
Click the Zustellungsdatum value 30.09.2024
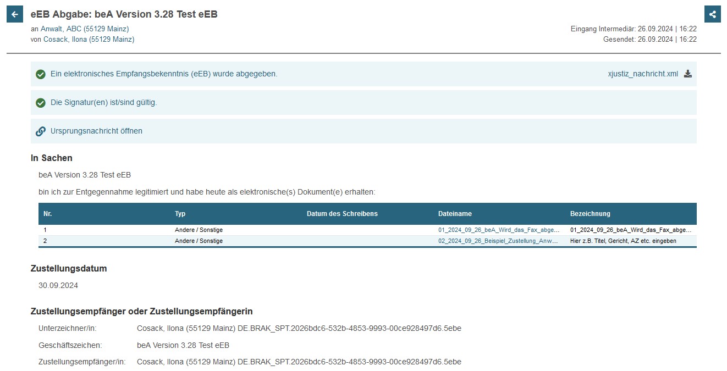58,286
